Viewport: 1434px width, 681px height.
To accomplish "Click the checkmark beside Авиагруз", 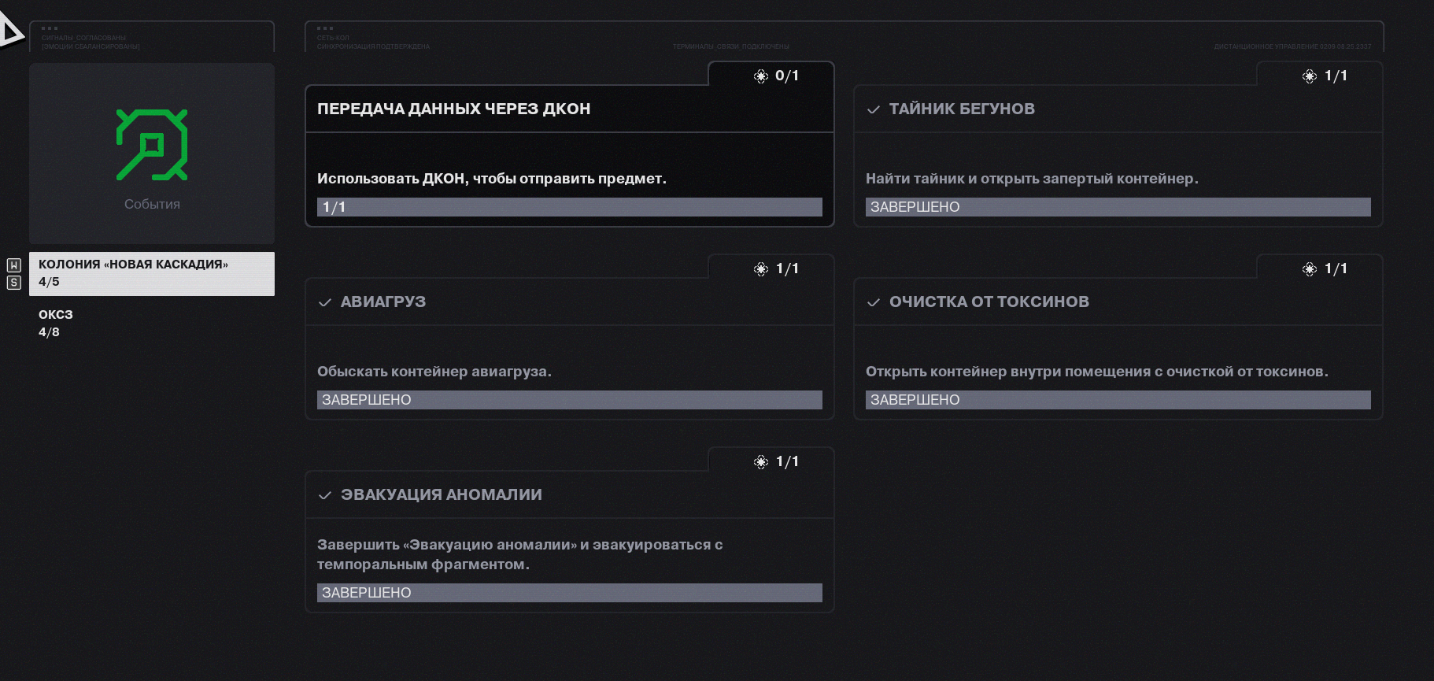I will (324, 302).
